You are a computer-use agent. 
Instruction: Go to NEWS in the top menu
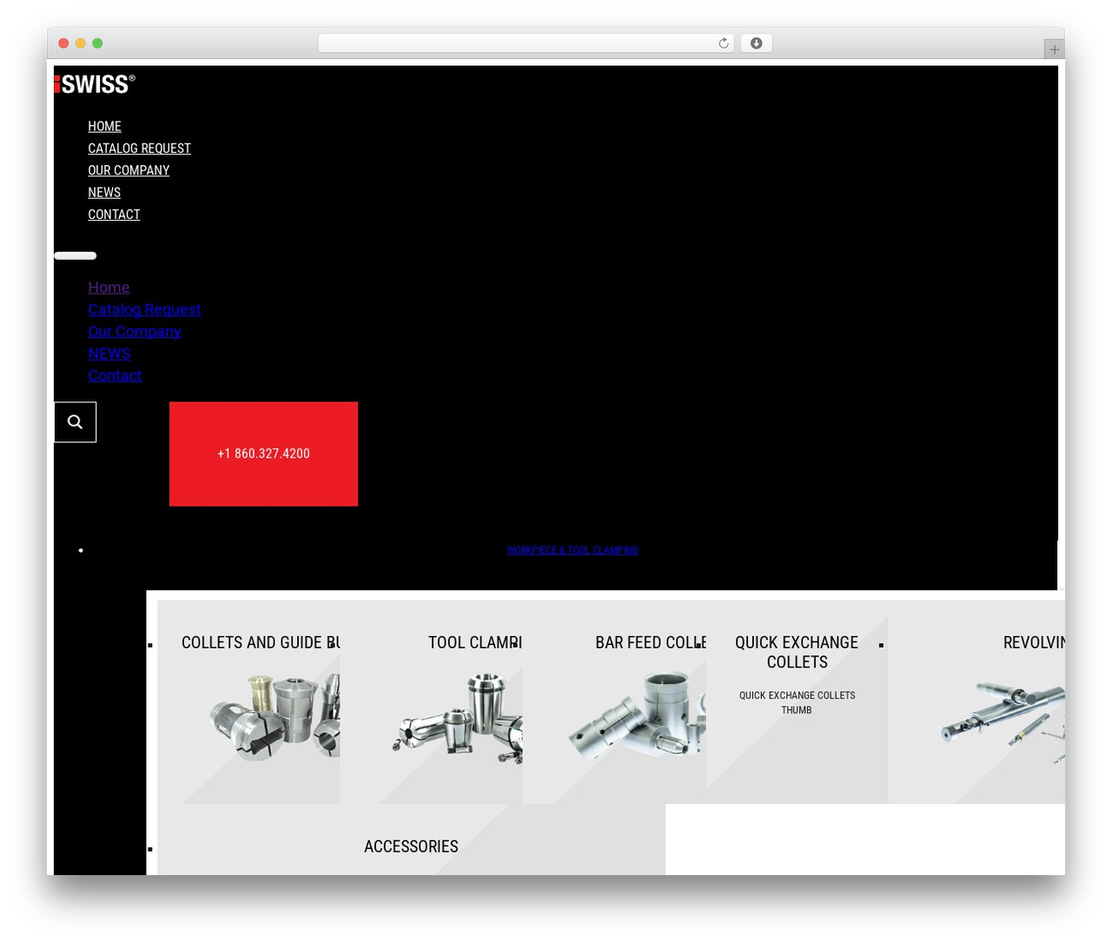click(x=104, y=192)
